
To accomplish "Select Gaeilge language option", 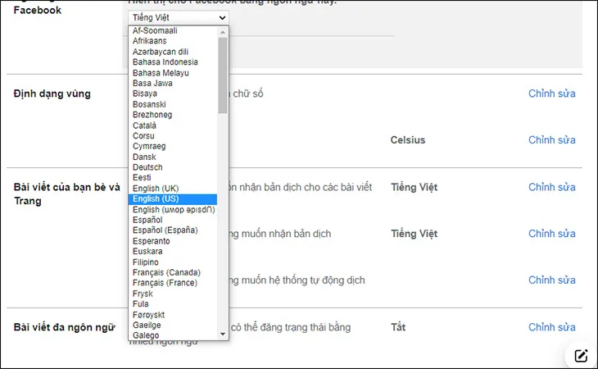I will tap(173, 325).
